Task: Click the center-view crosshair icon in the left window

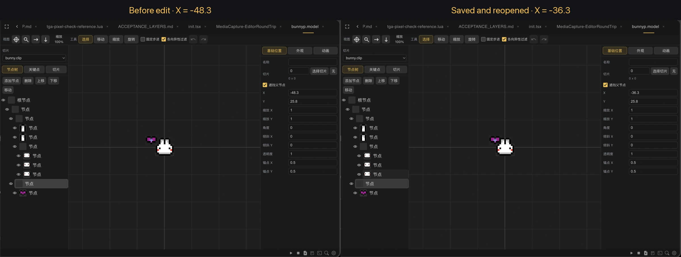Action: click(x=16, y=39)
